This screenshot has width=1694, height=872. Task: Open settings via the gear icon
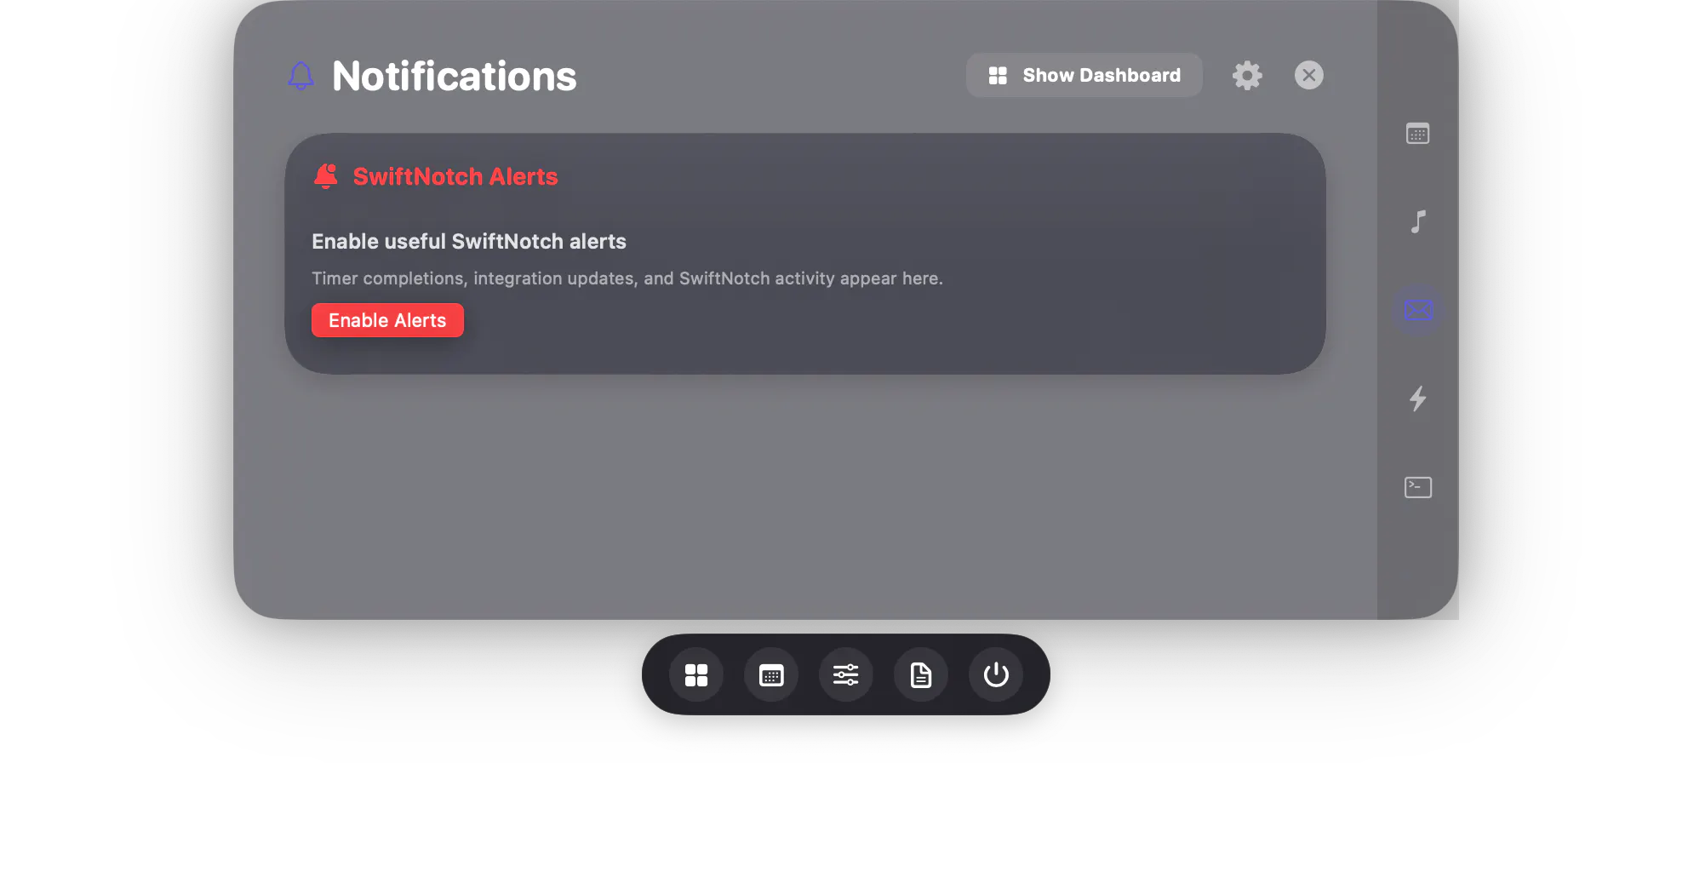tap(1247, 75)
